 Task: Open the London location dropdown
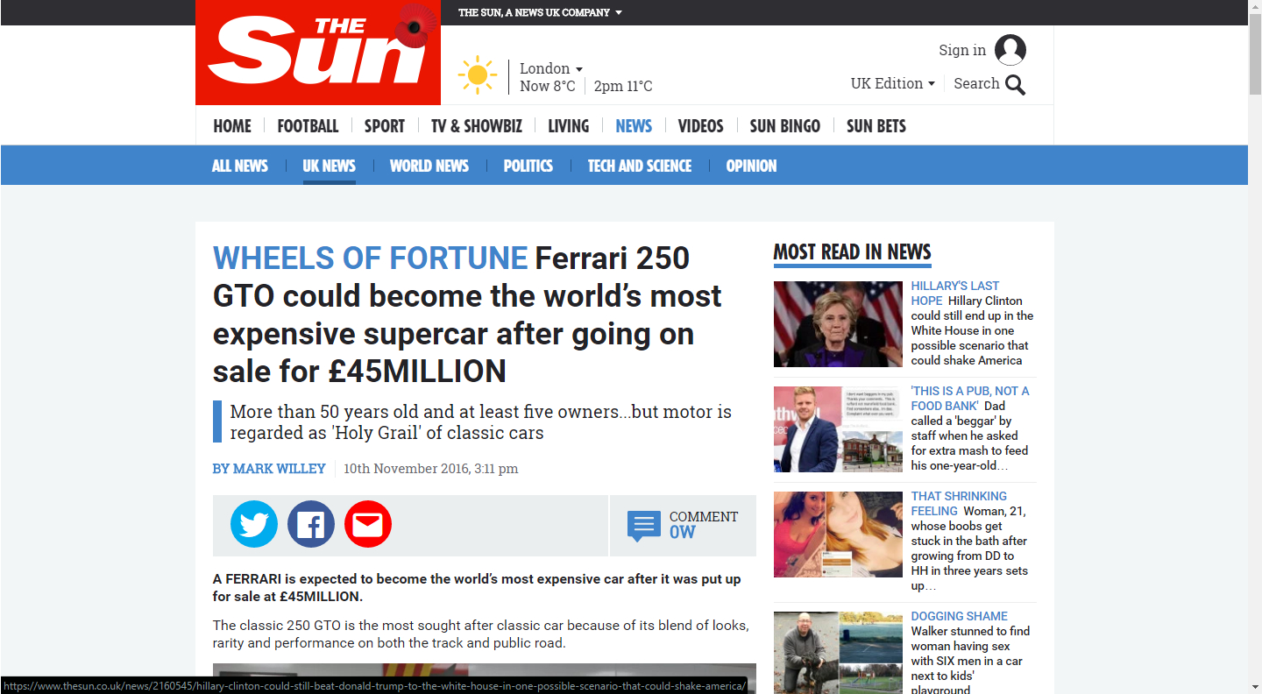click(x=551, y=68)
